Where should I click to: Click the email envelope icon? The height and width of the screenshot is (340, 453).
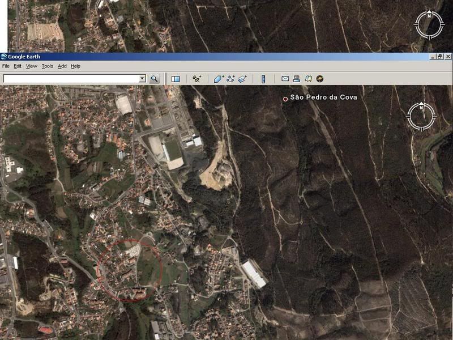pyautogui.click(x=285, y=79)
